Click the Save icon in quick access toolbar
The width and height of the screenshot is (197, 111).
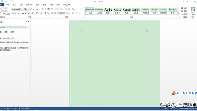point(2,1)
